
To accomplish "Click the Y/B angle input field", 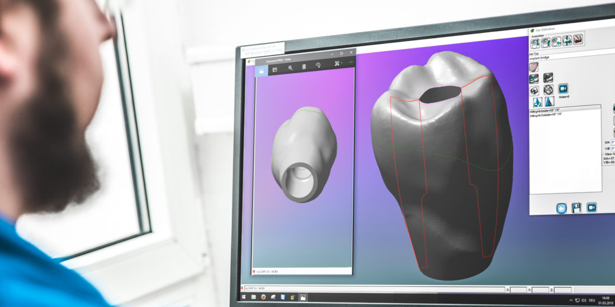I will [x=613, y=148].
